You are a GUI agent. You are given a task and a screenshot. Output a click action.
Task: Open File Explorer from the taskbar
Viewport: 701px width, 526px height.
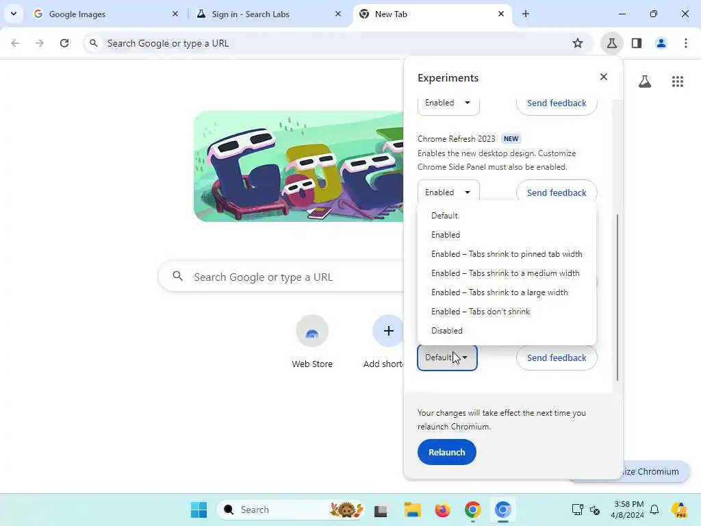pos(412,510)
